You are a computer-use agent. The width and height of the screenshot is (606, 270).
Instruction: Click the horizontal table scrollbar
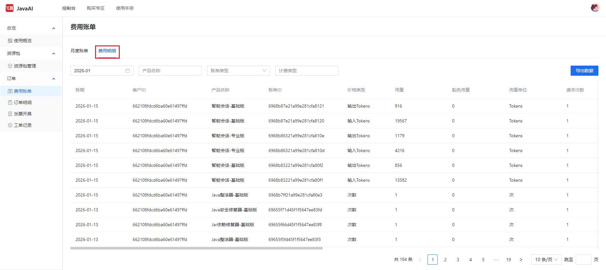(196, 248)
